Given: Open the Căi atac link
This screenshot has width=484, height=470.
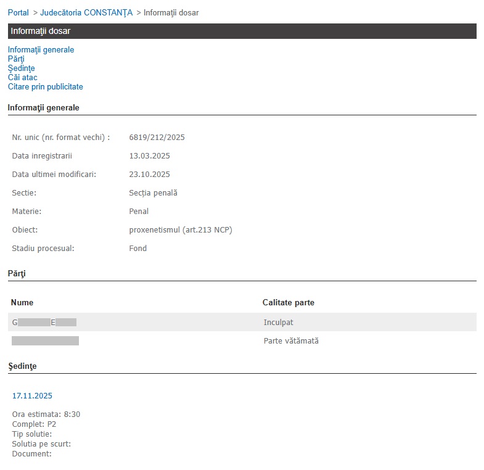Looking at the screenshot, I should [x=23, y=77].
